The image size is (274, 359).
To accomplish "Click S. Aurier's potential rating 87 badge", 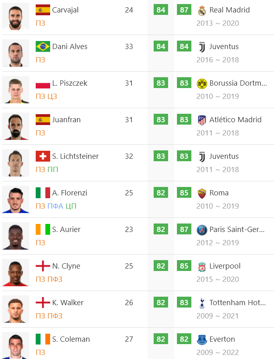I will [x=184, y=229].
